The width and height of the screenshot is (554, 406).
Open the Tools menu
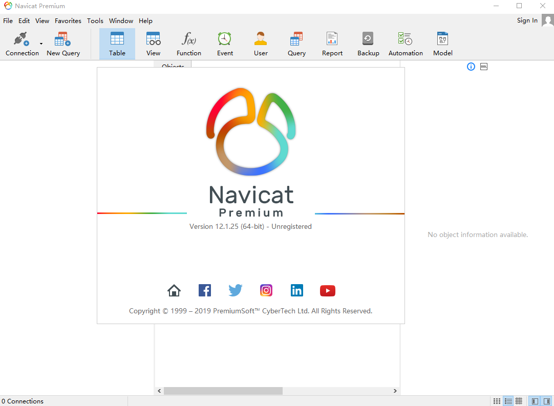point(95,21)
